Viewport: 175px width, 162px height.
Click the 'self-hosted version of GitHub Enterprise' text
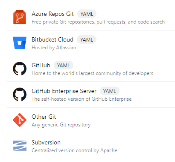pos(86,99)
